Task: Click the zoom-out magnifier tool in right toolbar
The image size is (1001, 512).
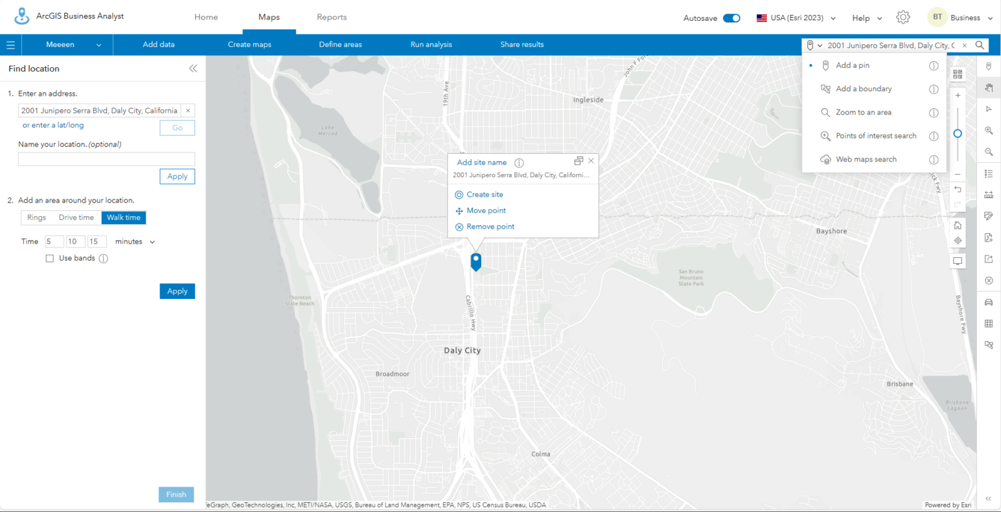Action: (989, 152)
